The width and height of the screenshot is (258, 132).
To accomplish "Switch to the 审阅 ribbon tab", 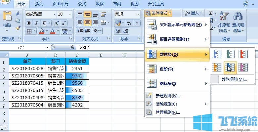I will (117, 4).
